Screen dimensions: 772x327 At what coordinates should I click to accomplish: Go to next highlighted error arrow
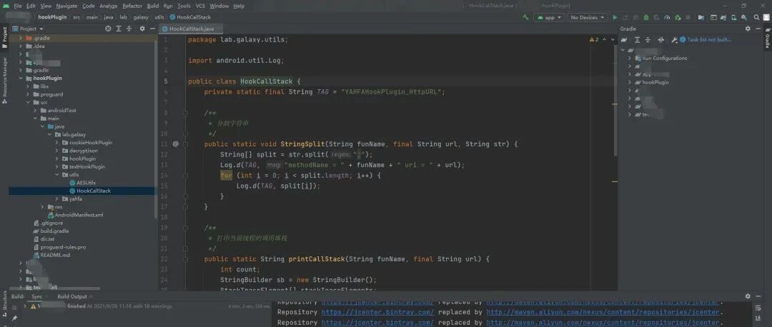click(x=613, y=39)
